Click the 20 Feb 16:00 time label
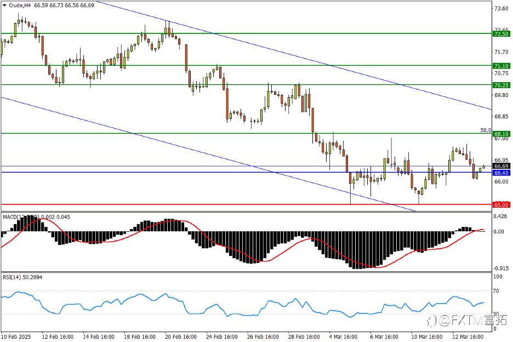The height and width of the screenshot is (342, 513). (181, 337)
